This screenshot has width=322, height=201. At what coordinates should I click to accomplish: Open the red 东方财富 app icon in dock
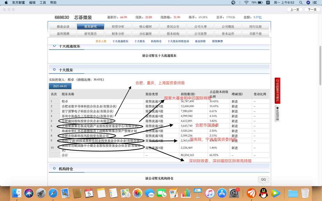[252, 193]
